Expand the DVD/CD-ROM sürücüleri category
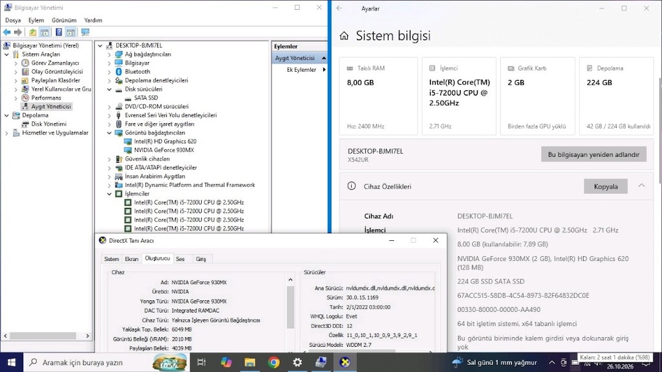Screen dimensions: 662x372 pos(109,107)
